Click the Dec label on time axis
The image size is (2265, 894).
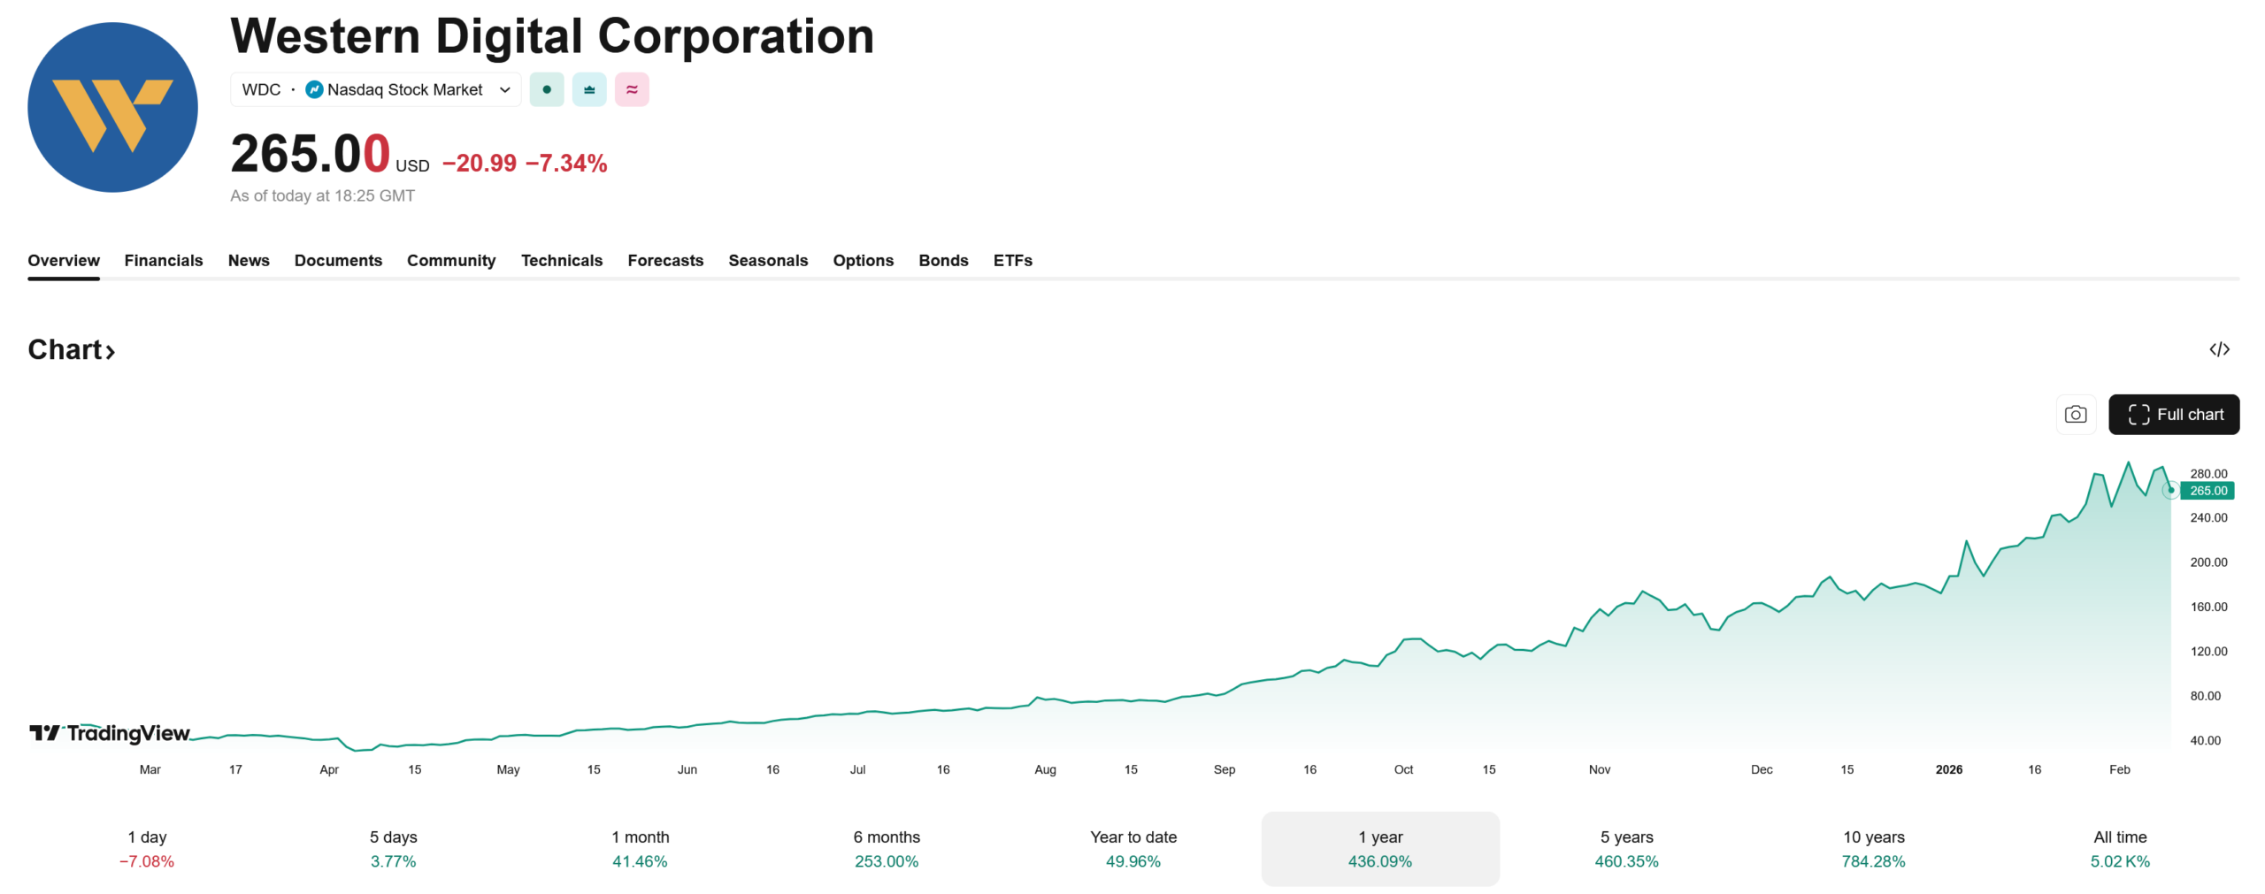coord(1762,769)
